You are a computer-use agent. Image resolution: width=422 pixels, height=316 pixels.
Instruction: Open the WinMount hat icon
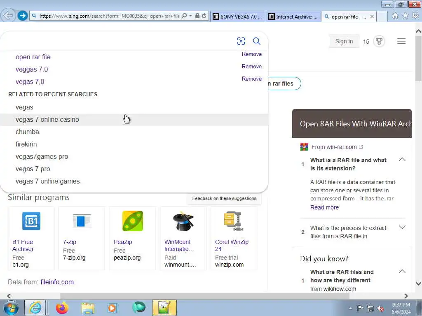coord(183,221)
